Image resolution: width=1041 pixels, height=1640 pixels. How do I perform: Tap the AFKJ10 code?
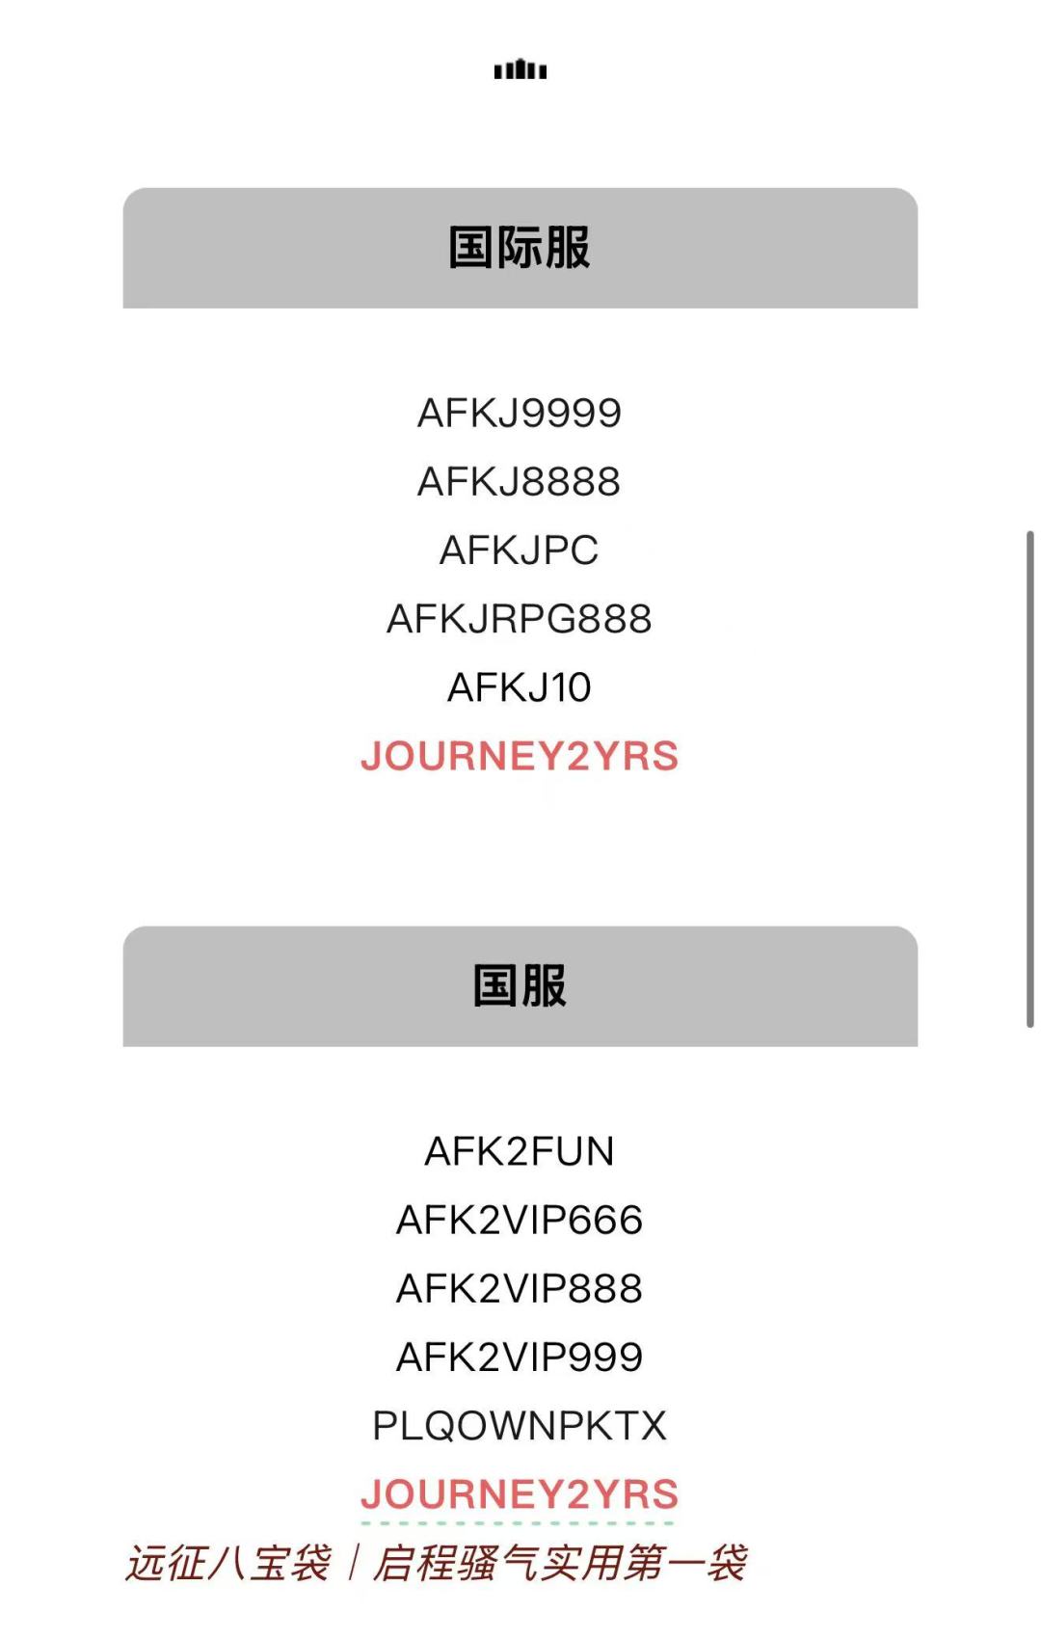point(520,687)
